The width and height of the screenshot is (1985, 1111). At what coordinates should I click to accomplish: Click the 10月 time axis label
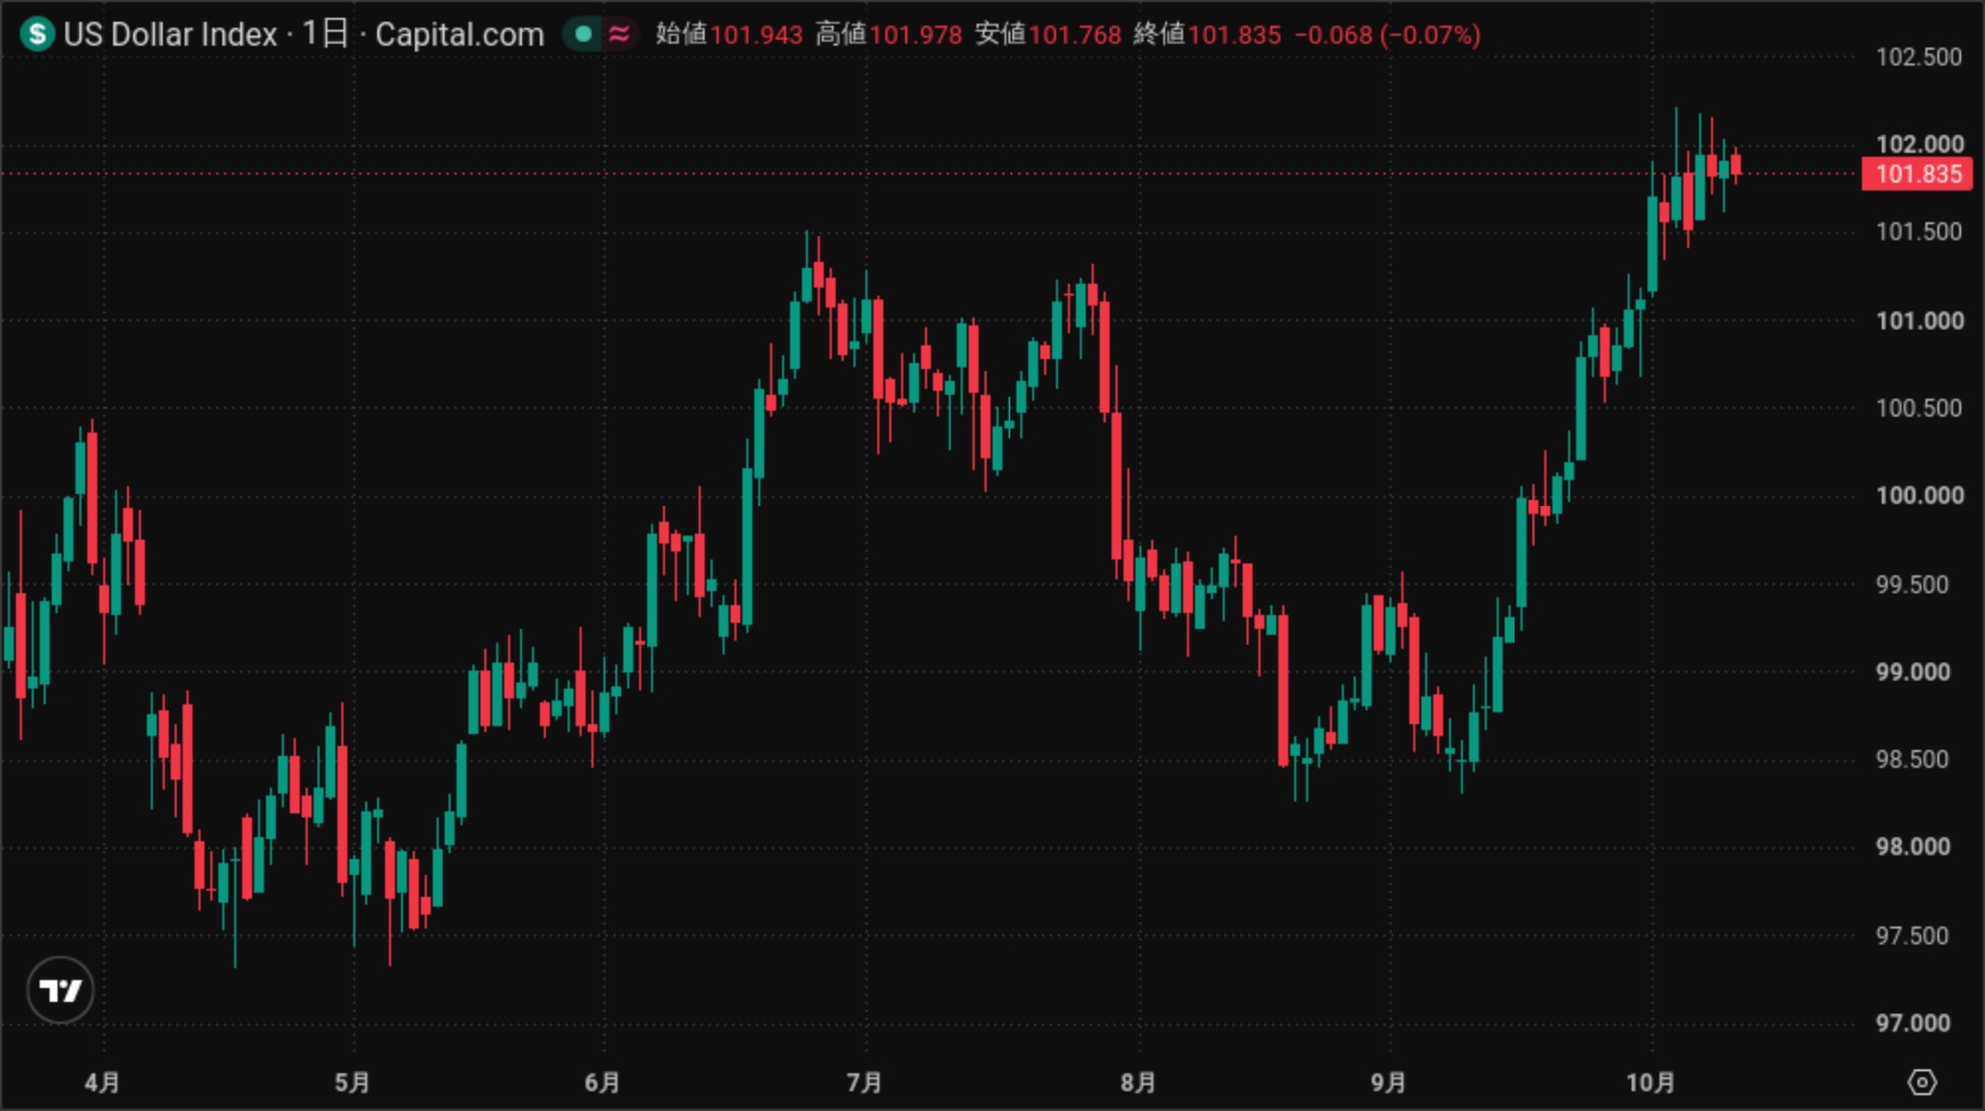click(1651, 1082)
